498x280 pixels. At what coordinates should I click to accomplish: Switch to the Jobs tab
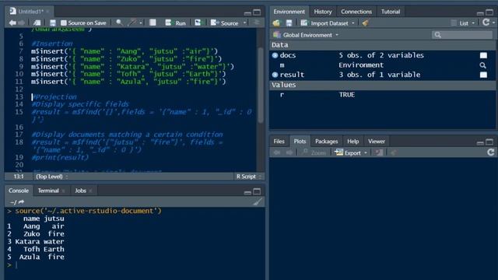click(80, 191)
